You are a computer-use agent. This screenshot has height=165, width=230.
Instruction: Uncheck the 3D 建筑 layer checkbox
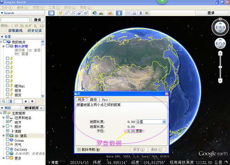(8, 135)
